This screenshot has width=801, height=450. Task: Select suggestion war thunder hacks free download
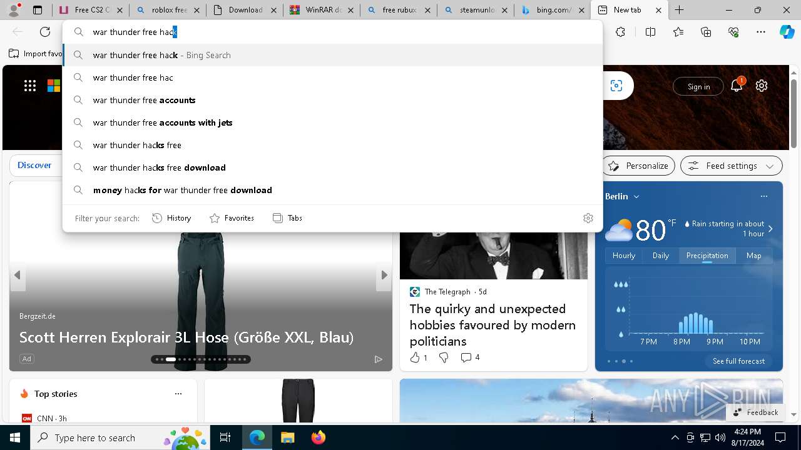pos(333,167)
